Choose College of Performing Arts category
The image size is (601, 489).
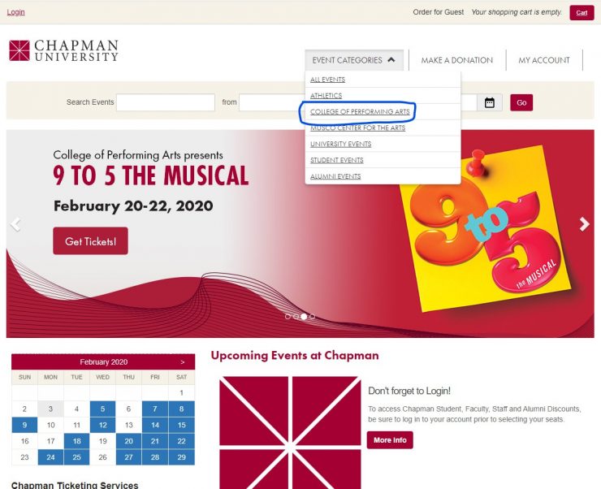tap(360, 111)
